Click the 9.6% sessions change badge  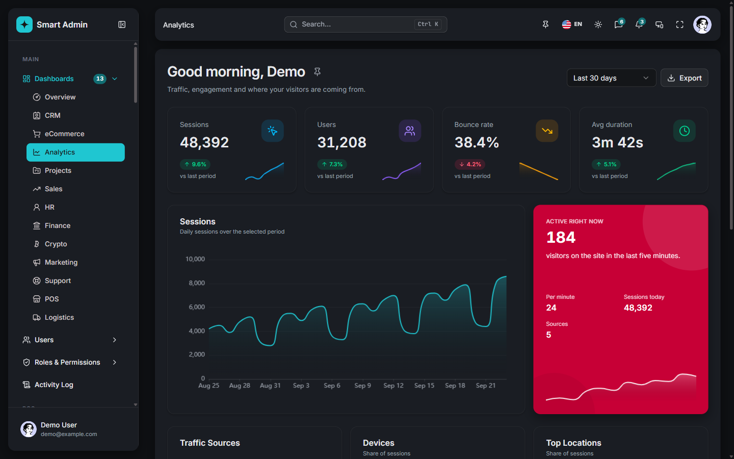pyautogui.click(x=195, y=164)
